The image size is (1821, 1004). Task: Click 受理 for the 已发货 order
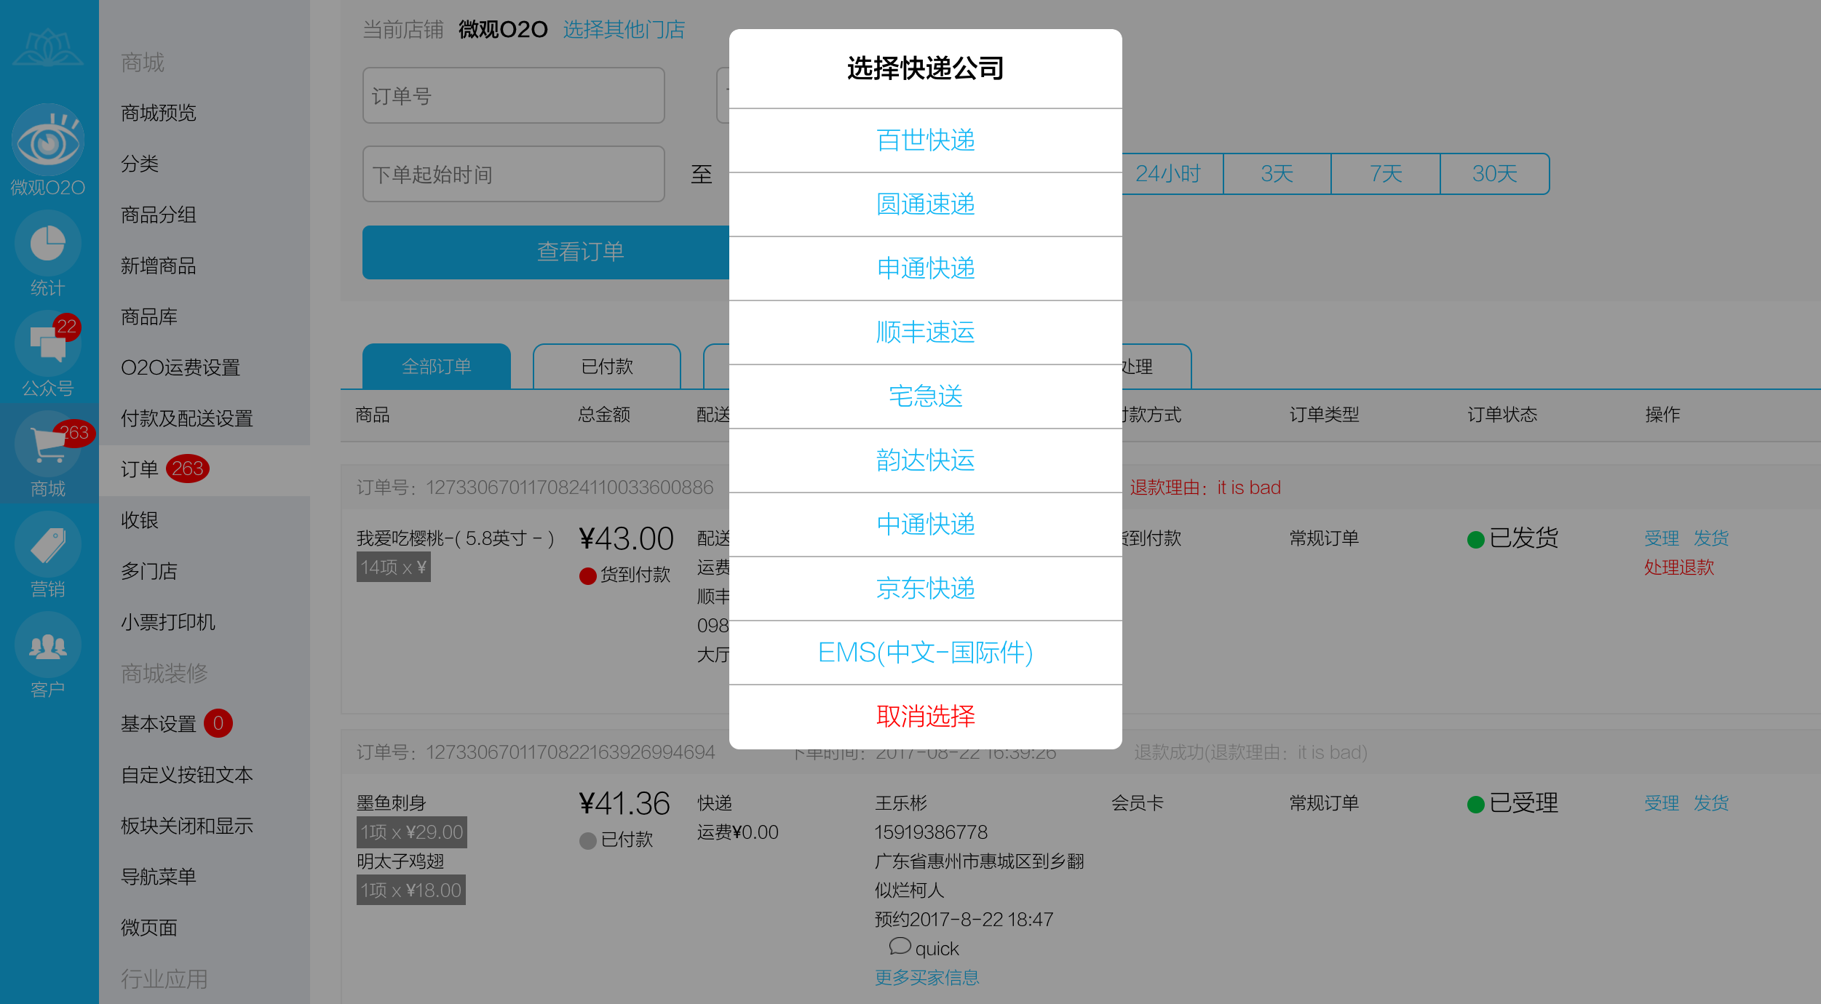1662,538
